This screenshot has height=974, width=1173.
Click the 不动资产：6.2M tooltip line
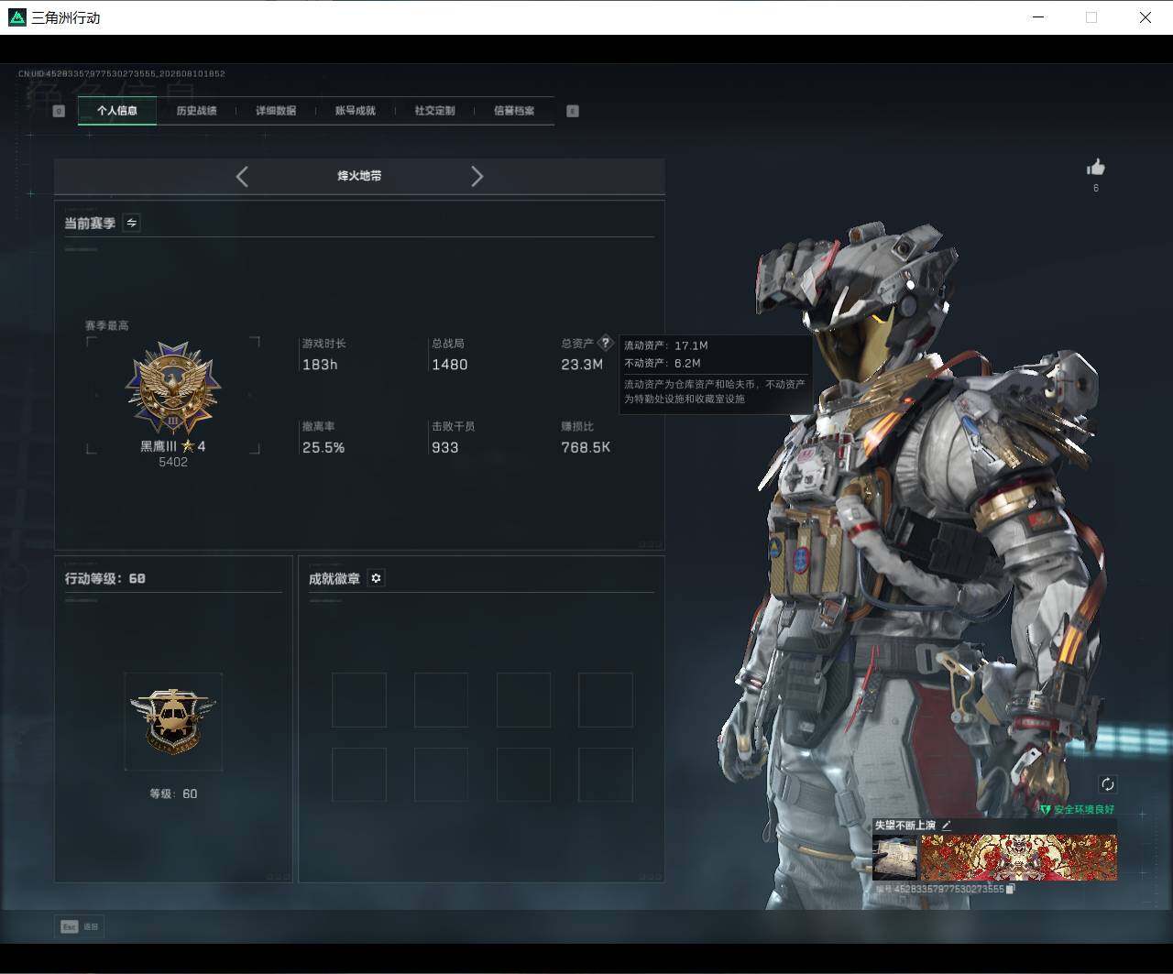click(x=663, y=363)
